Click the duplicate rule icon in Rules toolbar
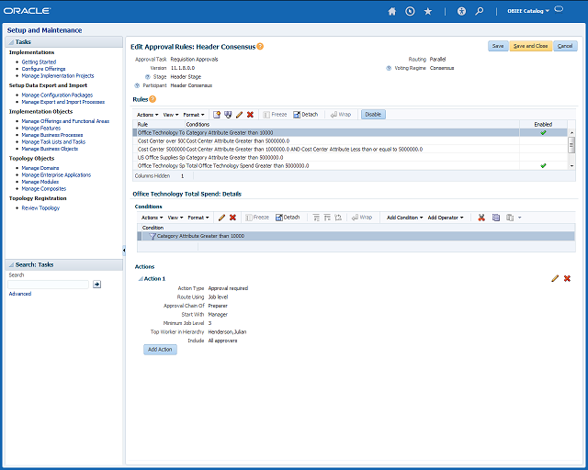The image size is (588, 470). click(228, 115)
